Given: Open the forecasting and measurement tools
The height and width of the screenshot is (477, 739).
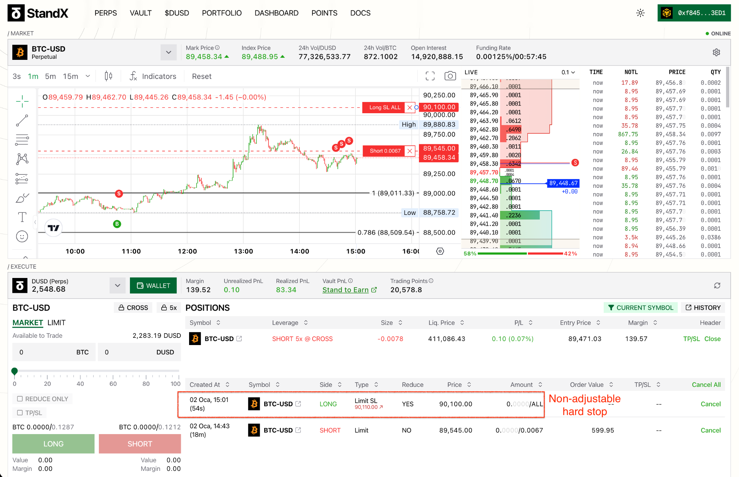Looking at the screenshot, I should click(x=22, y=178).
